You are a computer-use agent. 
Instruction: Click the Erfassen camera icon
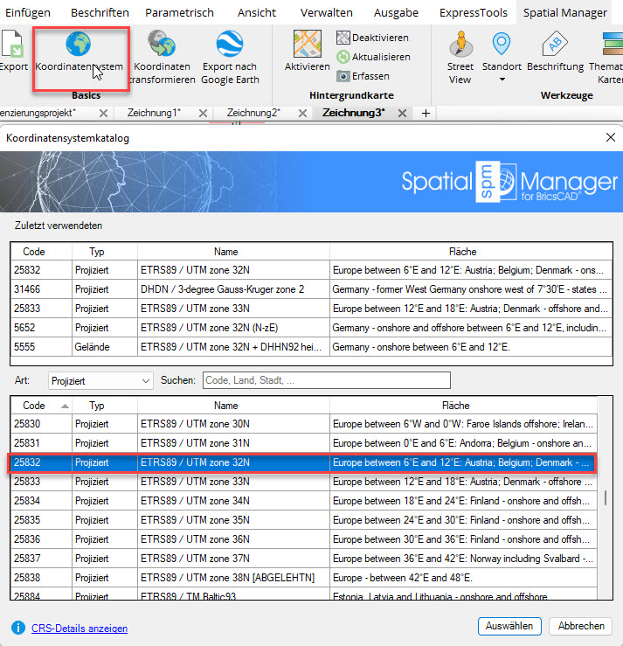pyautogui.click(x=344, y=76)
